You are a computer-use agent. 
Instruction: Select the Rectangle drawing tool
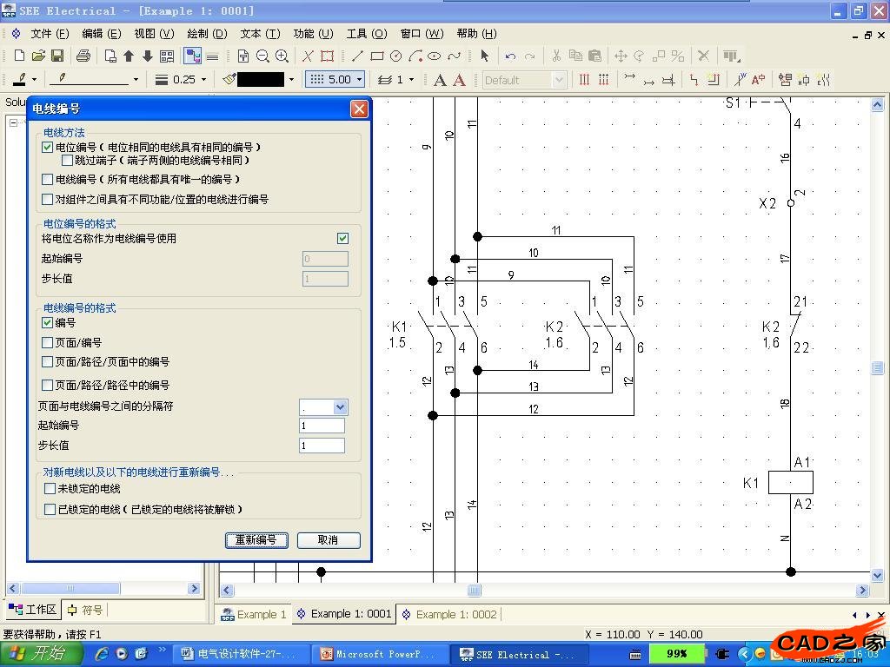376,56
